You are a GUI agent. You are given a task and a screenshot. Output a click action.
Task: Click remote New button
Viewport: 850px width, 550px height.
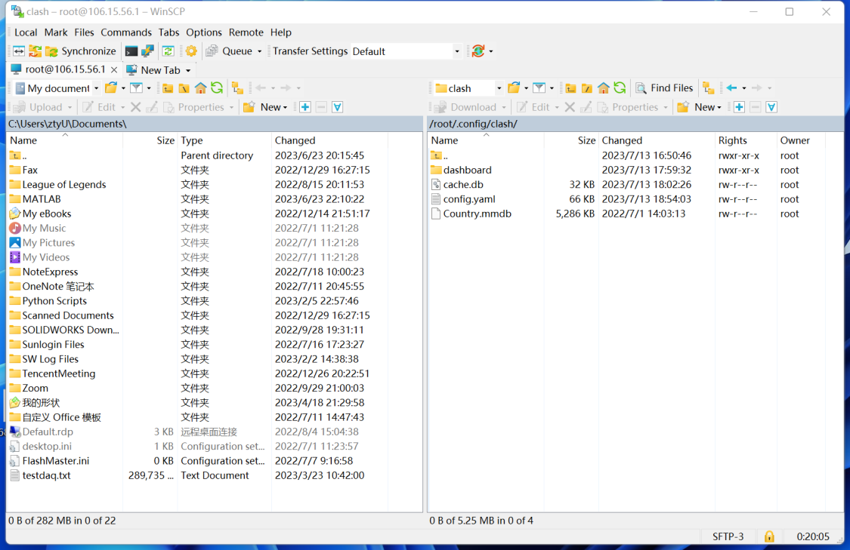pyautogui.click(x=700, y=106)
